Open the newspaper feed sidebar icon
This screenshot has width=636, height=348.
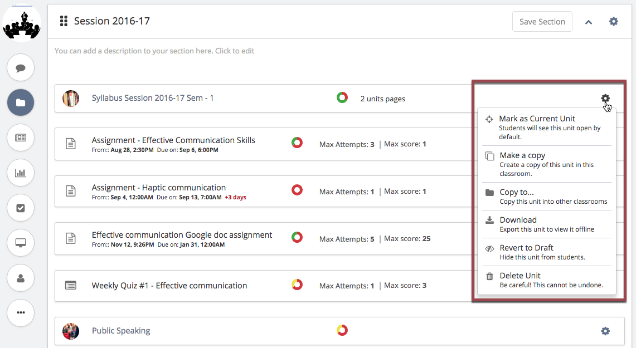click(x=21, y=138)
